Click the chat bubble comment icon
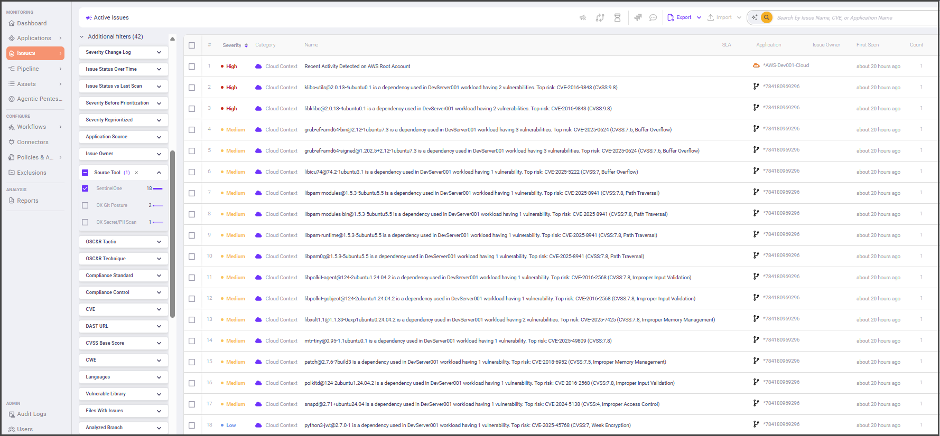 click(x=653, y=18)
